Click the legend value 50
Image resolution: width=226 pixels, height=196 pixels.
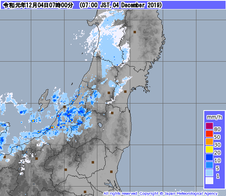(x=217, y=137)
